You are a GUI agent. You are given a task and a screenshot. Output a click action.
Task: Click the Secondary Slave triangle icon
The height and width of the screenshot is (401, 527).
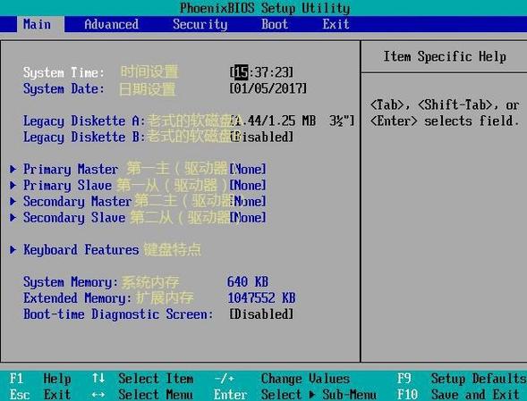tap(13, 217)
